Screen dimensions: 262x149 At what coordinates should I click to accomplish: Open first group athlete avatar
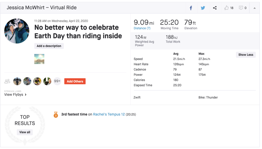point(17,81)
